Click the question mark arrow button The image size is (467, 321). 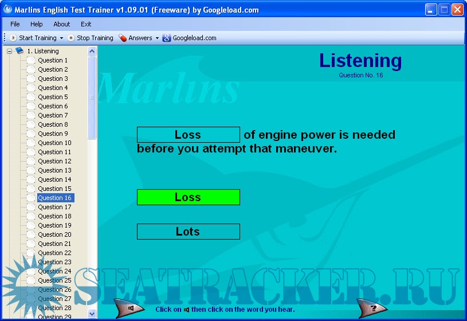[373, 308]
